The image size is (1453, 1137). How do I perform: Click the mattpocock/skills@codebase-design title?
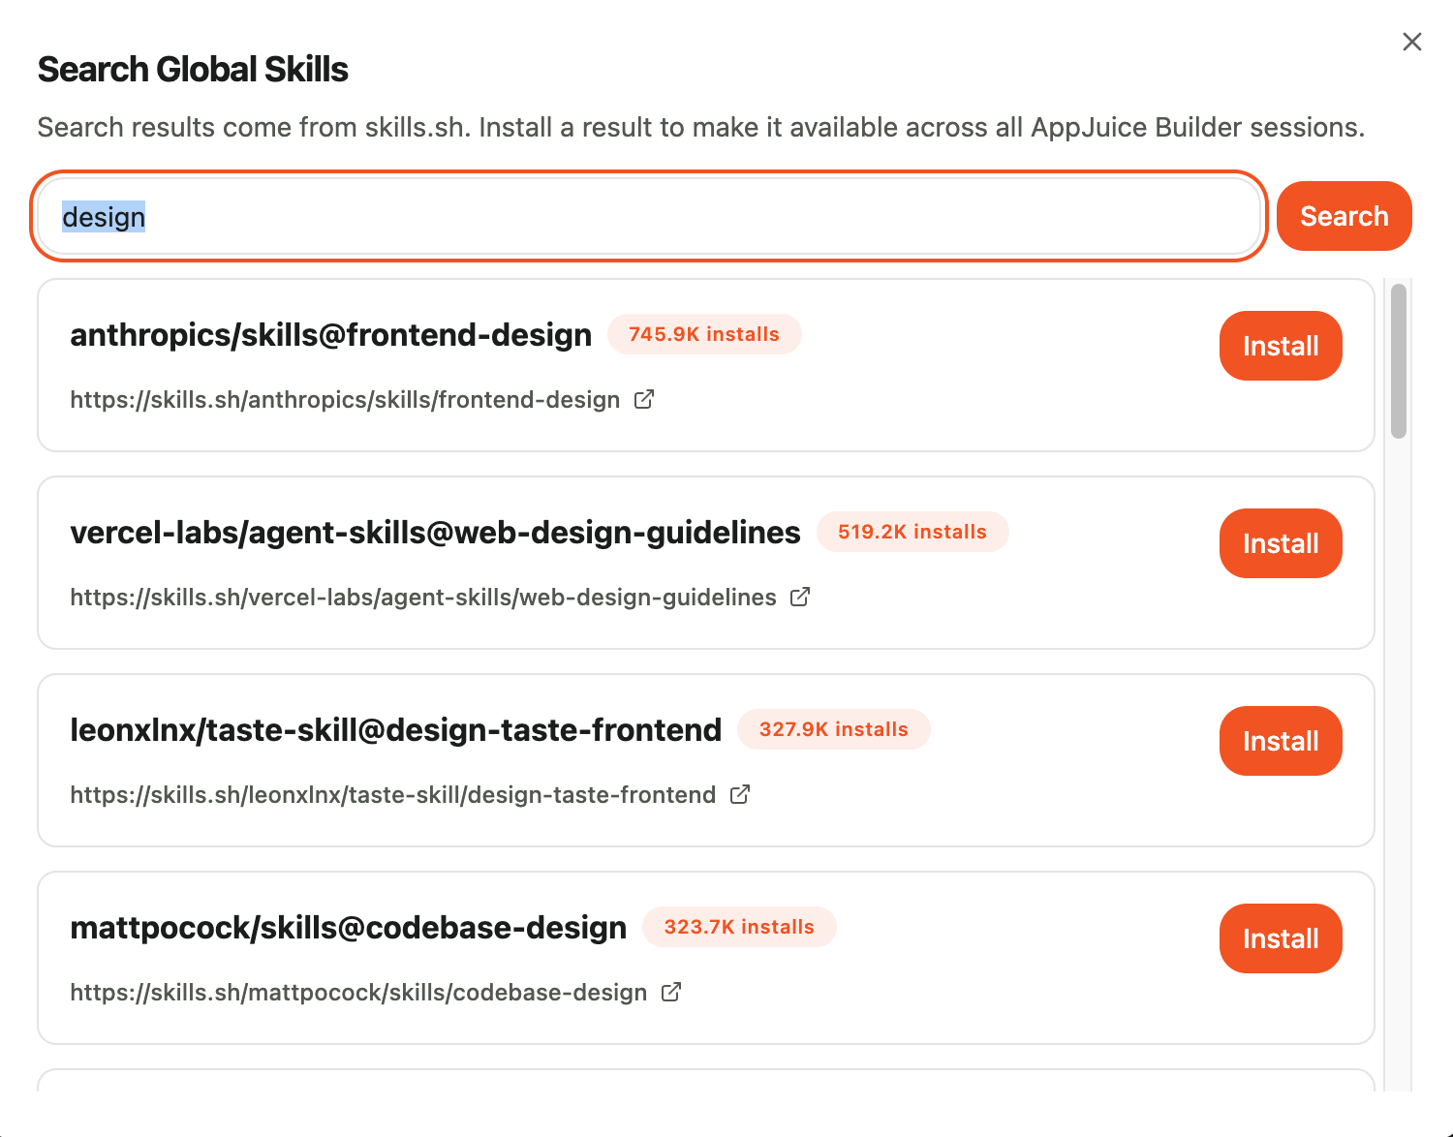(348, 928)
